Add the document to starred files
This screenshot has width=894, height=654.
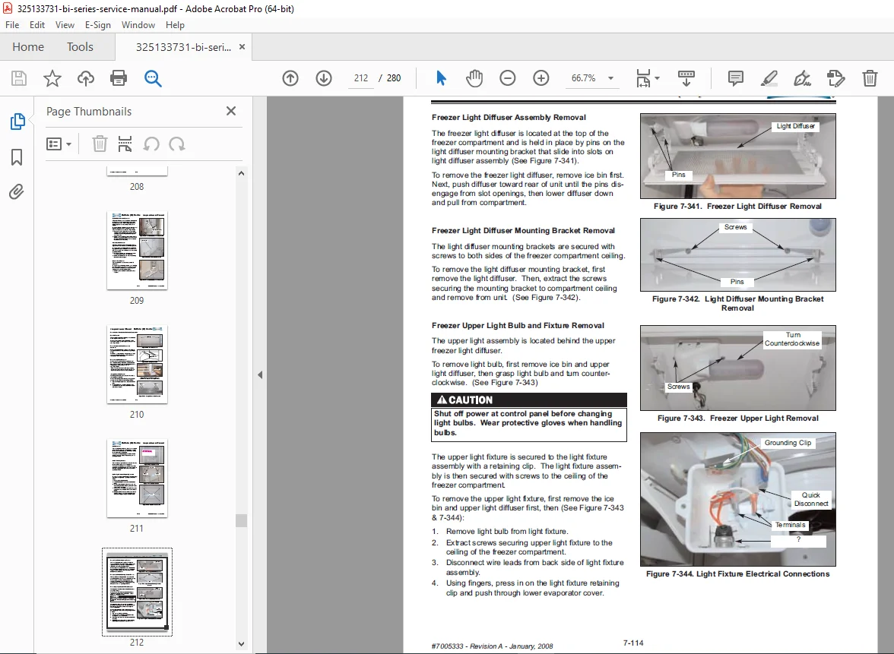[52, 78]
